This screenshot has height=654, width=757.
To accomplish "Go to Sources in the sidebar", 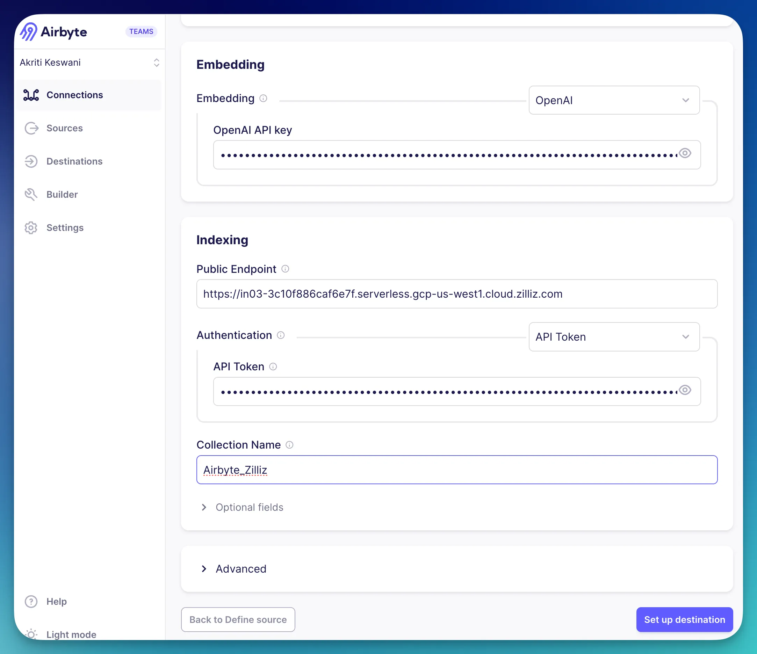I will pos(64,128).
